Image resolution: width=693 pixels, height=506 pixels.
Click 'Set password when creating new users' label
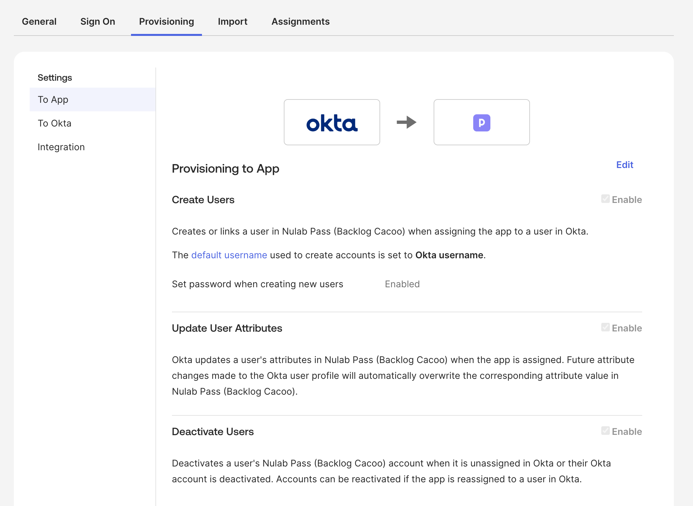pyautogui.click(x=257, y=284)
